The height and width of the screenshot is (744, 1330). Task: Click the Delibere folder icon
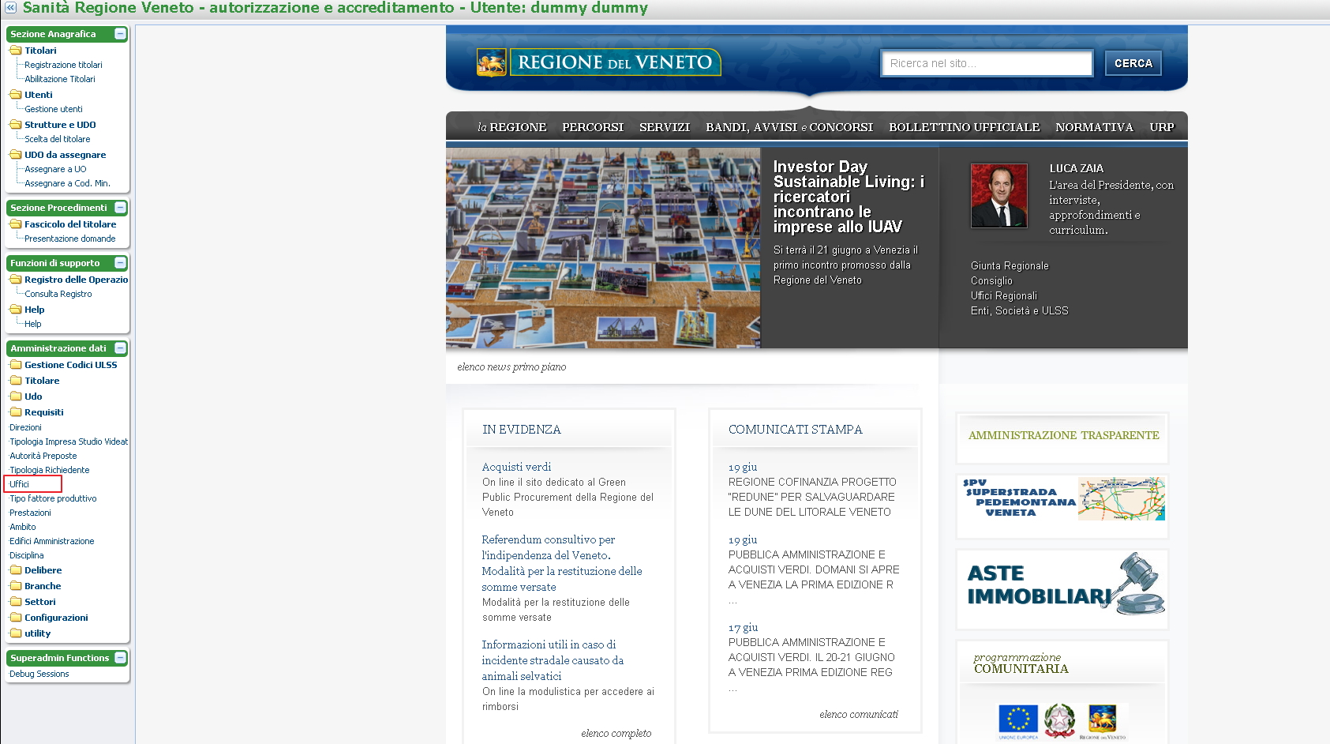(15, 570)
